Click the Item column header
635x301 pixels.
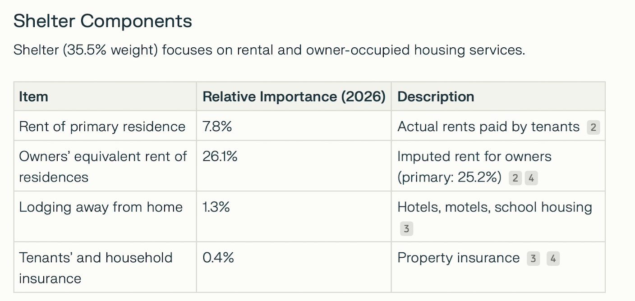[33, 97]
